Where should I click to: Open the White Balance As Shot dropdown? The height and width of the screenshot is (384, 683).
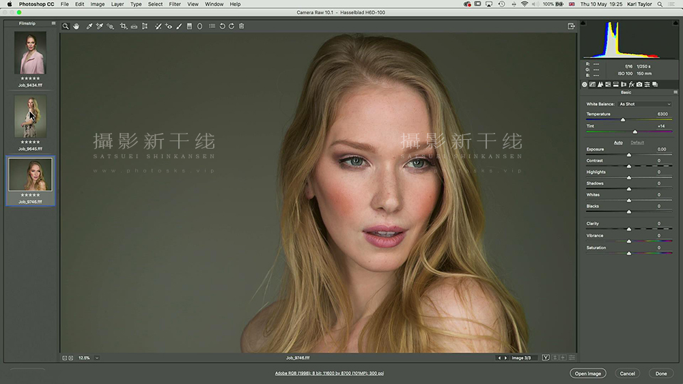click(645, 104)
